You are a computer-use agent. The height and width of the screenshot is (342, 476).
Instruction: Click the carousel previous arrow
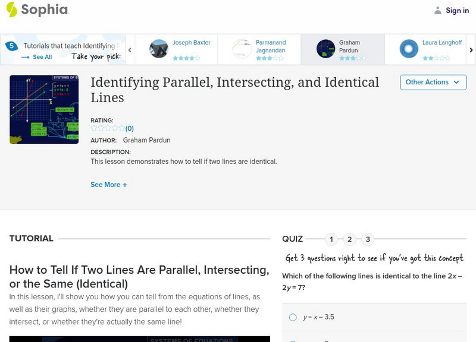130,50
